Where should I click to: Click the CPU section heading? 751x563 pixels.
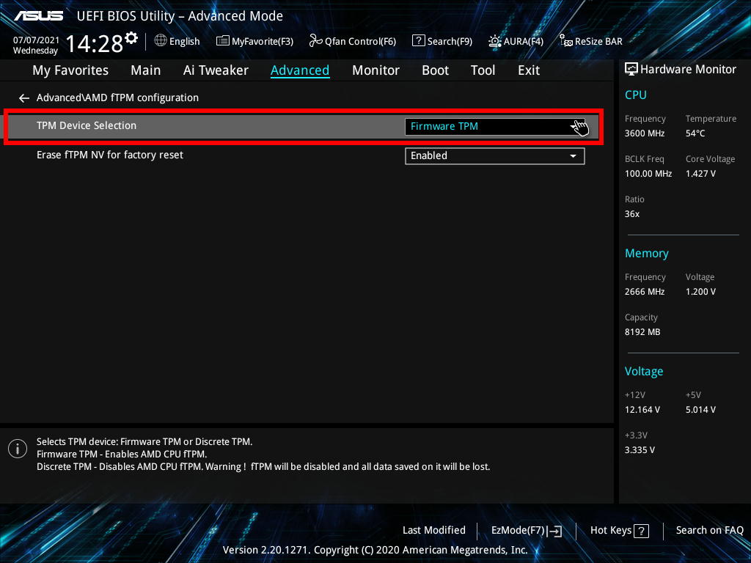tap(636, 95)
